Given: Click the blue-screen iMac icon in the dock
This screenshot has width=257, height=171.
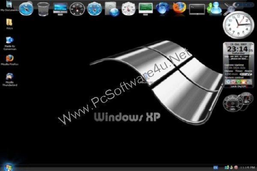Looking at the screenshot, I should (60, 9).
